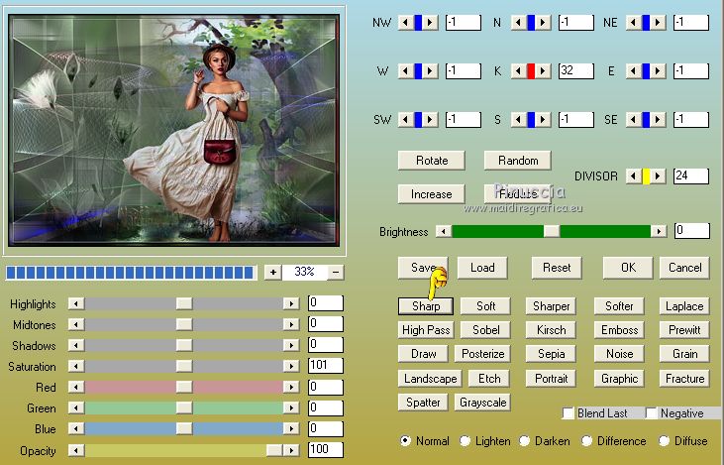Decrease the SE kernel value arrow

(634, 120)
